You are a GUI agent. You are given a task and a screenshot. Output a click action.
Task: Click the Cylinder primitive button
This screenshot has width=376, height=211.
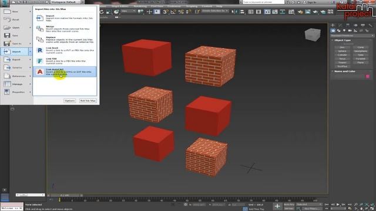click(342, 55)
